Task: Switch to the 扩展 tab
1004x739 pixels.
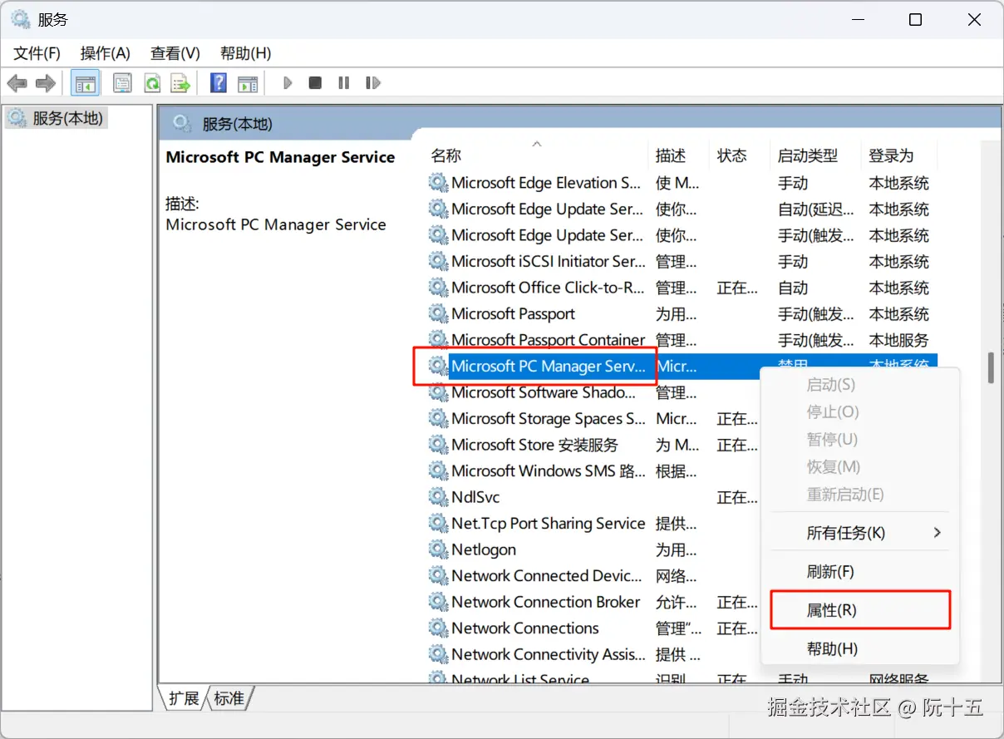Action: [x=184, y=698]
